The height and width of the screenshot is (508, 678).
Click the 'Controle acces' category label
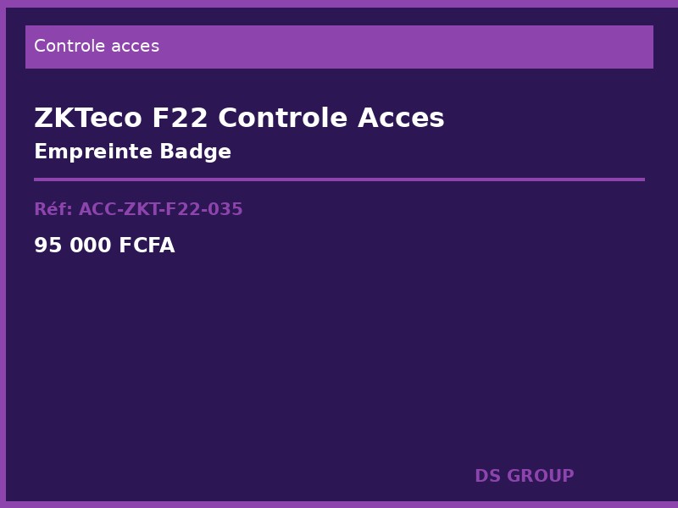pos(97,47)
